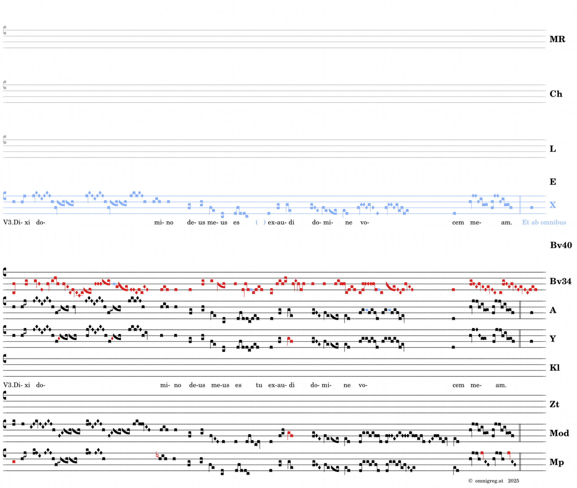Screen dimensions: 577x488
Task: Click the double barline ending the A staff
Action: click(x=520, y=310)
